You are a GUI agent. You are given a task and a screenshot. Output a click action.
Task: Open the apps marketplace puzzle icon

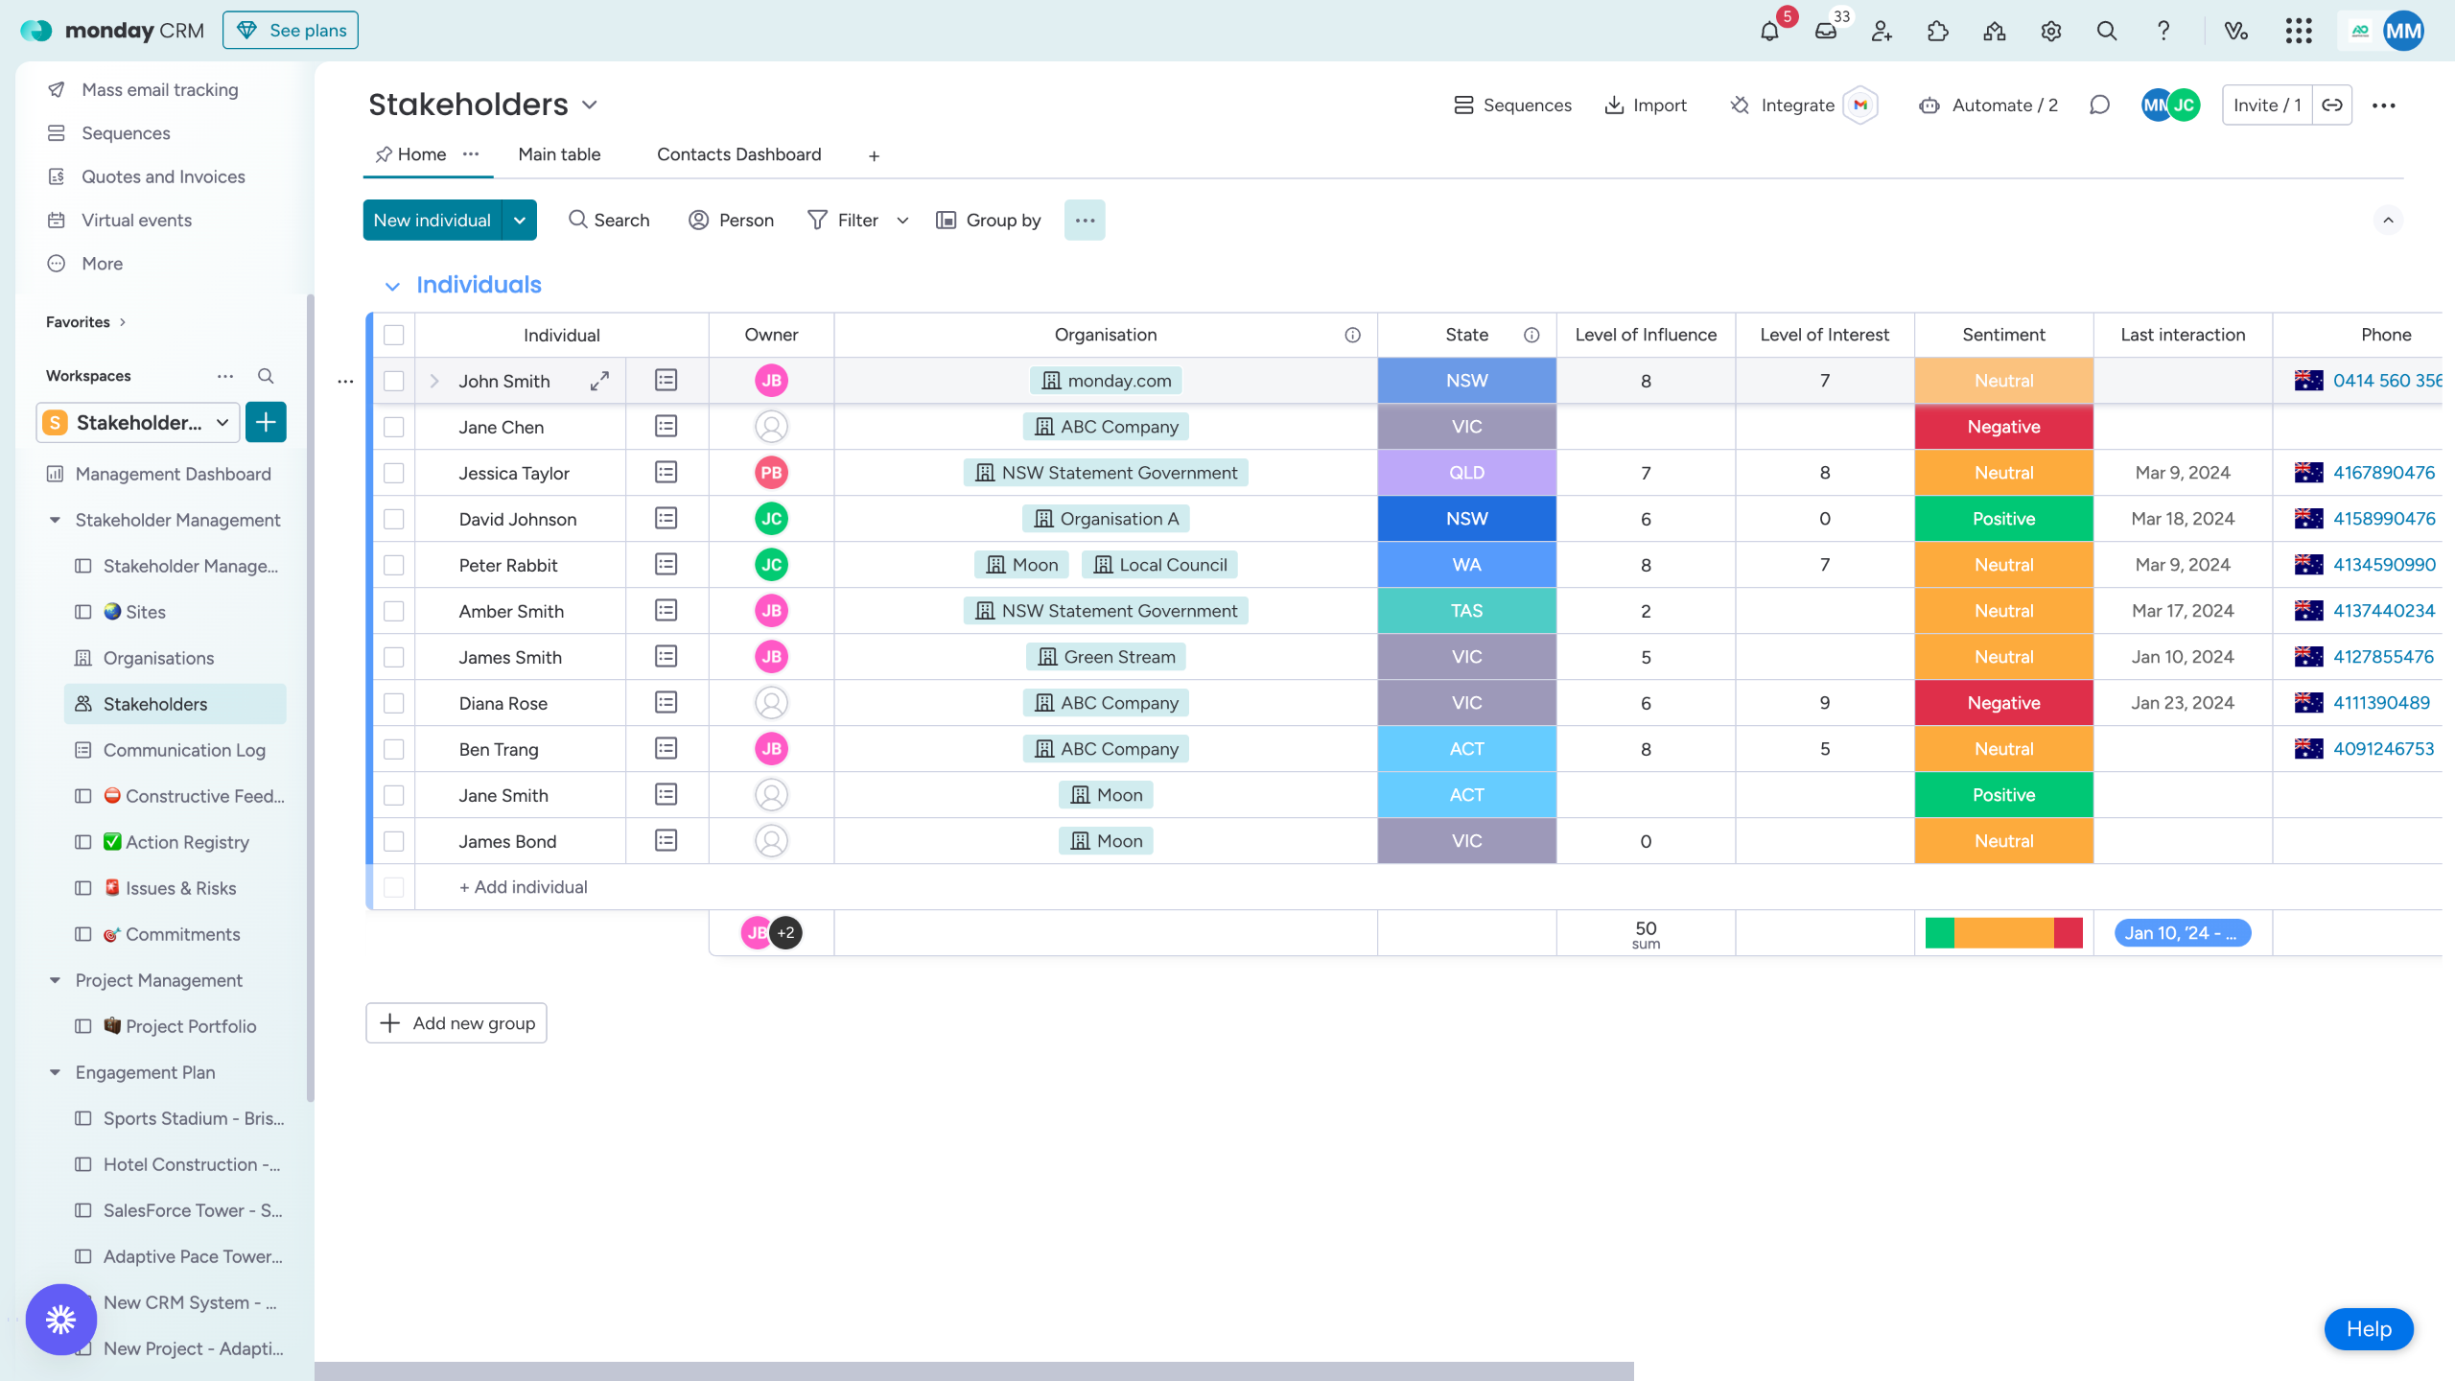pyautogui.click(x=1938, y=31)
